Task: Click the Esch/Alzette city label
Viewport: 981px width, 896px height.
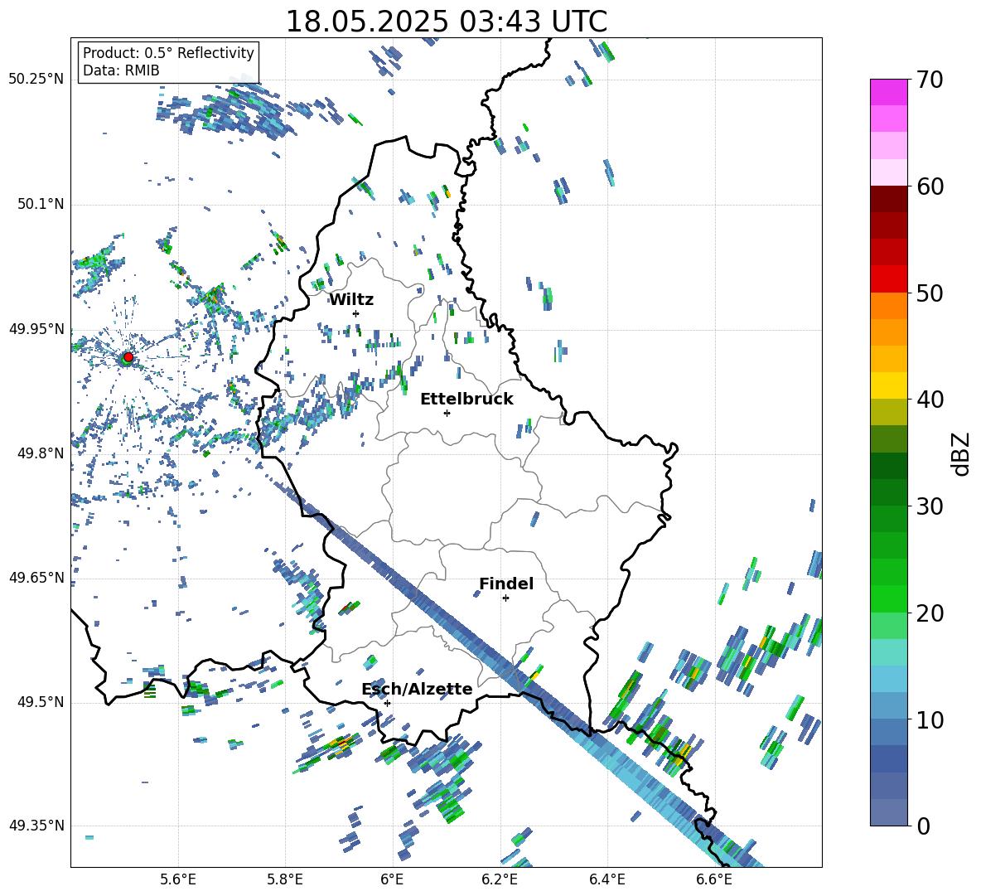Action: 417,690
